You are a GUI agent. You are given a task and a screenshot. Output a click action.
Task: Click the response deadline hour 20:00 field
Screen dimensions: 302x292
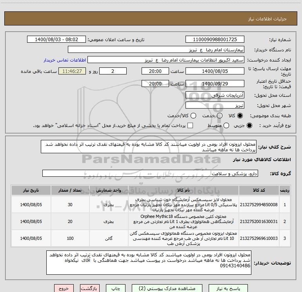coord(155,71)
